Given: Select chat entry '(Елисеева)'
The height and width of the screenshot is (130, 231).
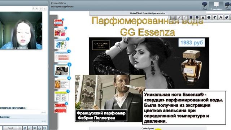Looking at the screenshot, I should (x=5, y=117).
